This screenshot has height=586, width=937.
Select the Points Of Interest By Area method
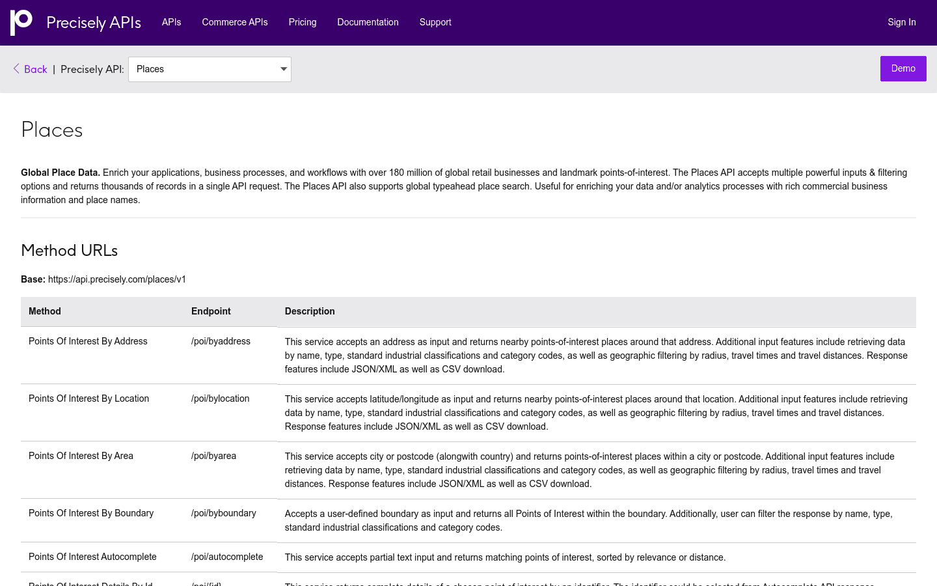[x=81, y=456]
